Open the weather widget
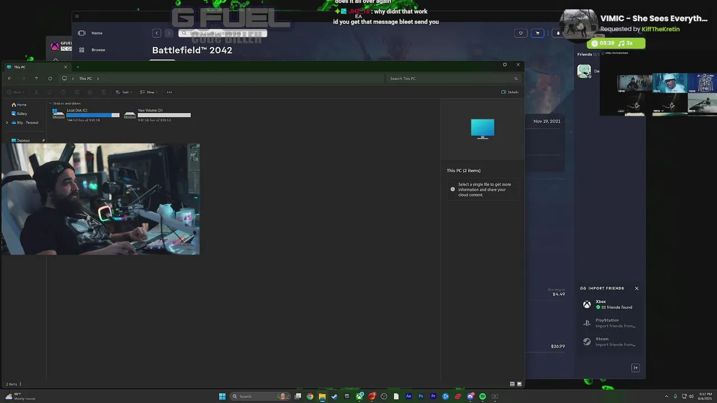This screenshot has width=717, height=403. coord(20,396)
